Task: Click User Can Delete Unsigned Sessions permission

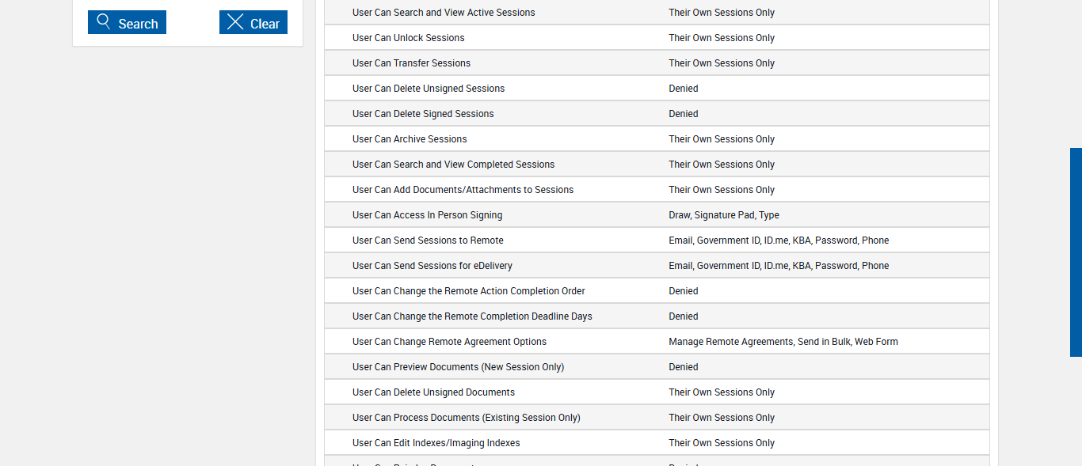Action: coord(429,89)
